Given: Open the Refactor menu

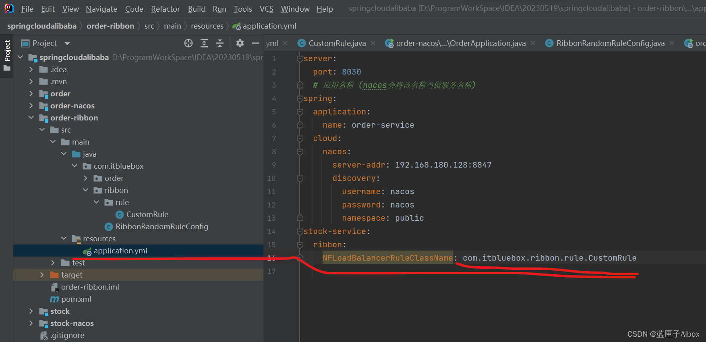Looking at the screenshot, I should [166, 9].
